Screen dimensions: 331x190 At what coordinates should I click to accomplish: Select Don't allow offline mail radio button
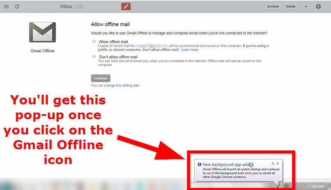pyautogui.click(x=94, y=56)
